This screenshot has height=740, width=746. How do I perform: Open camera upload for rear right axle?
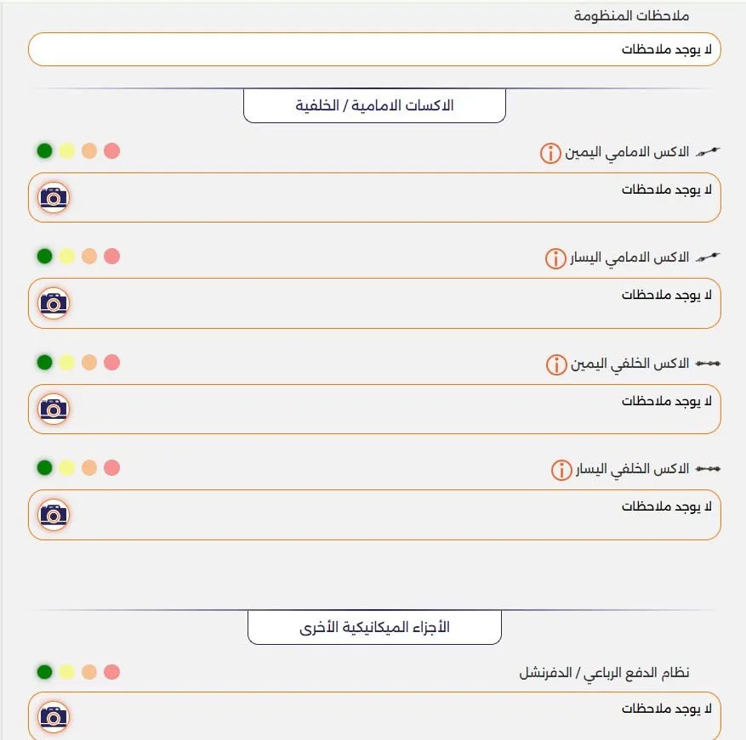coord(54,409)
